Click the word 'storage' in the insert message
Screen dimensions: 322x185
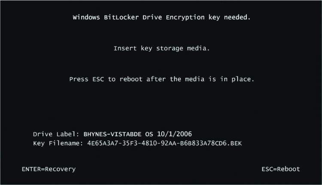point(170,49)
